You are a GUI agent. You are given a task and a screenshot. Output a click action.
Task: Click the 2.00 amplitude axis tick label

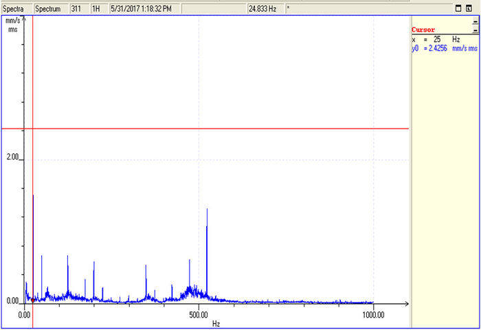[x=12, y=157]
